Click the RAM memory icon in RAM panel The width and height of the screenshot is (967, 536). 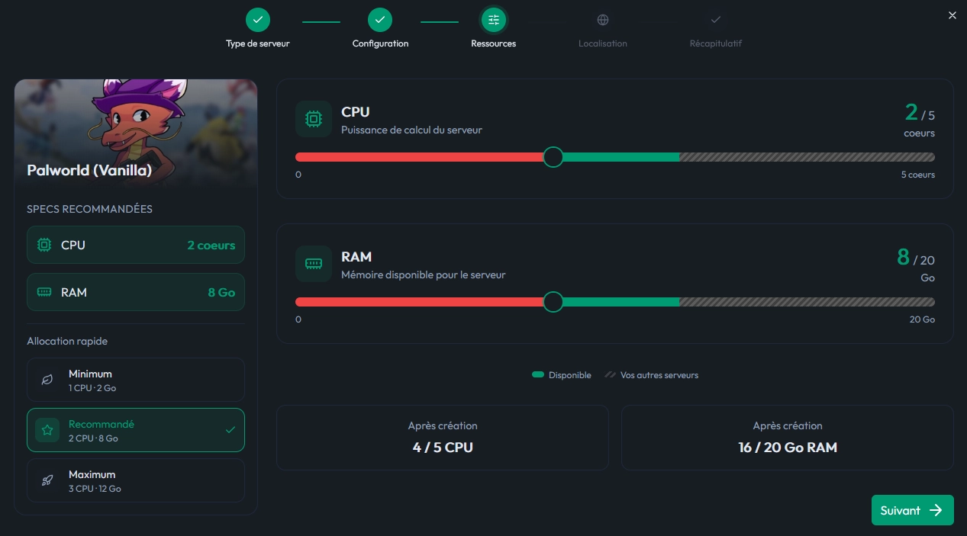(314, 264)
